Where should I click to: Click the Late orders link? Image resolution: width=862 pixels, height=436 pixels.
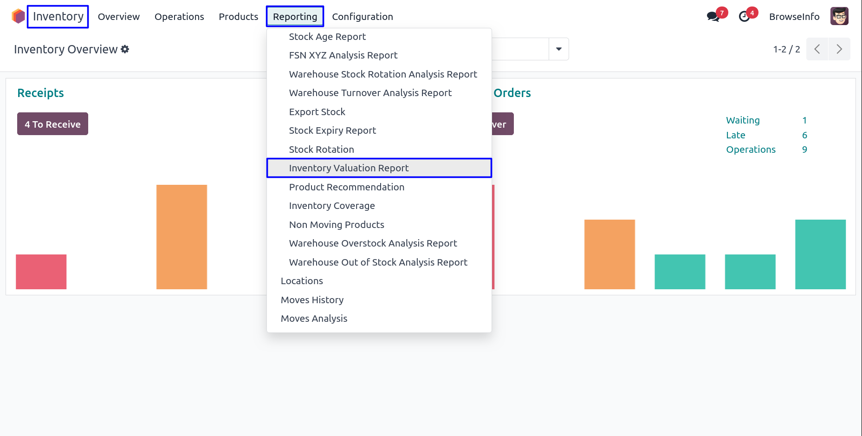736,135
